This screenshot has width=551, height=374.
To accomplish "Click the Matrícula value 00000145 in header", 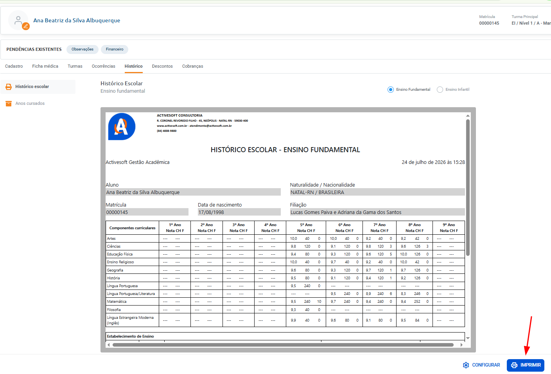I will [x=489, y=23].
